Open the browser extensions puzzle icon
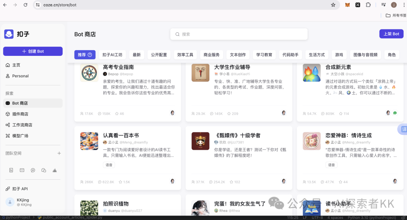 click(368, 5)
